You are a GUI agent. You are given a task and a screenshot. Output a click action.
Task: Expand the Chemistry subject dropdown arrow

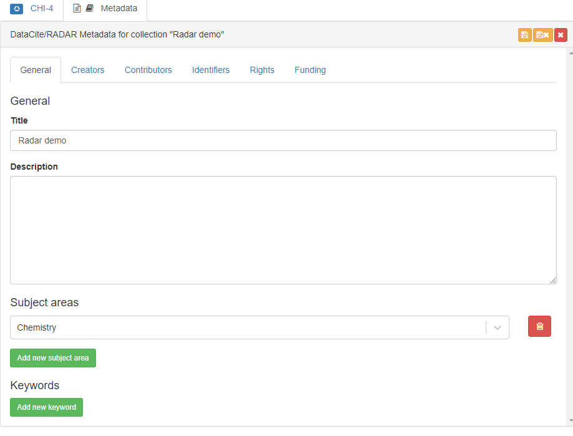click(498, 327)
